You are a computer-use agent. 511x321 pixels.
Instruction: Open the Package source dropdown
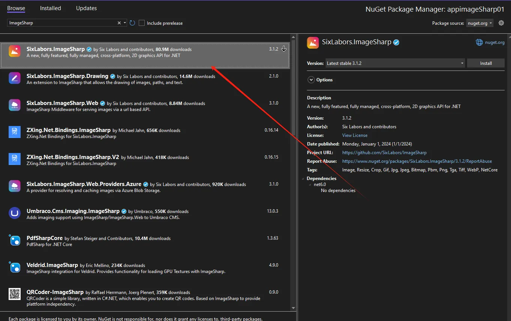coord(480,23)
